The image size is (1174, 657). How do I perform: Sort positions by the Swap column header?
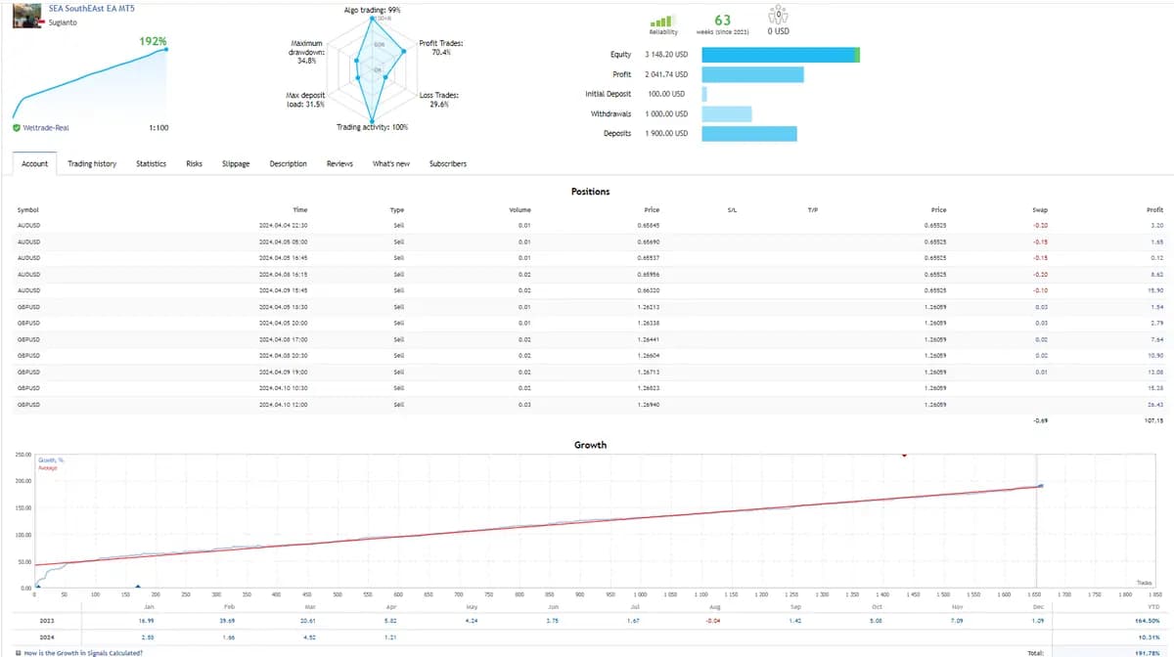[x=1040, y=210]
